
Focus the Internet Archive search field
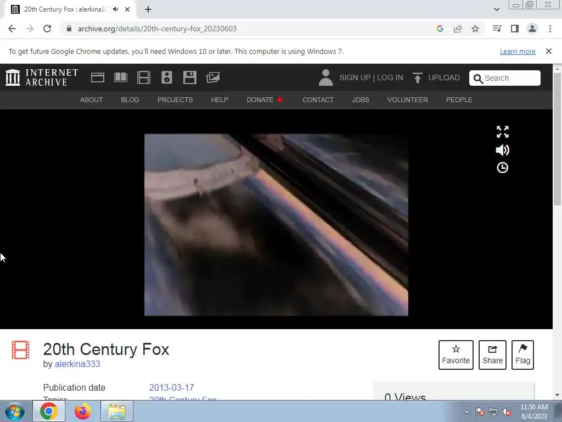point(505,78)
